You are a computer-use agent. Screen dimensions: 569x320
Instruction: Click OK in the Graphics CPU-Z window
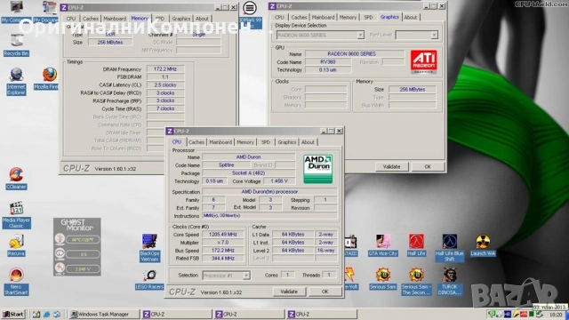coord(428,167)
